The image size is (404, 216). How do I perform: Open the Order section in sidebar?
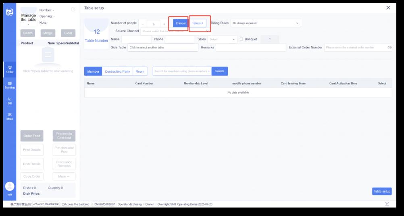click(x=10, y=69)
